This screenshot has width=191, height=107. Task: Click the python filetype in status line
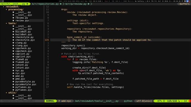128,101
